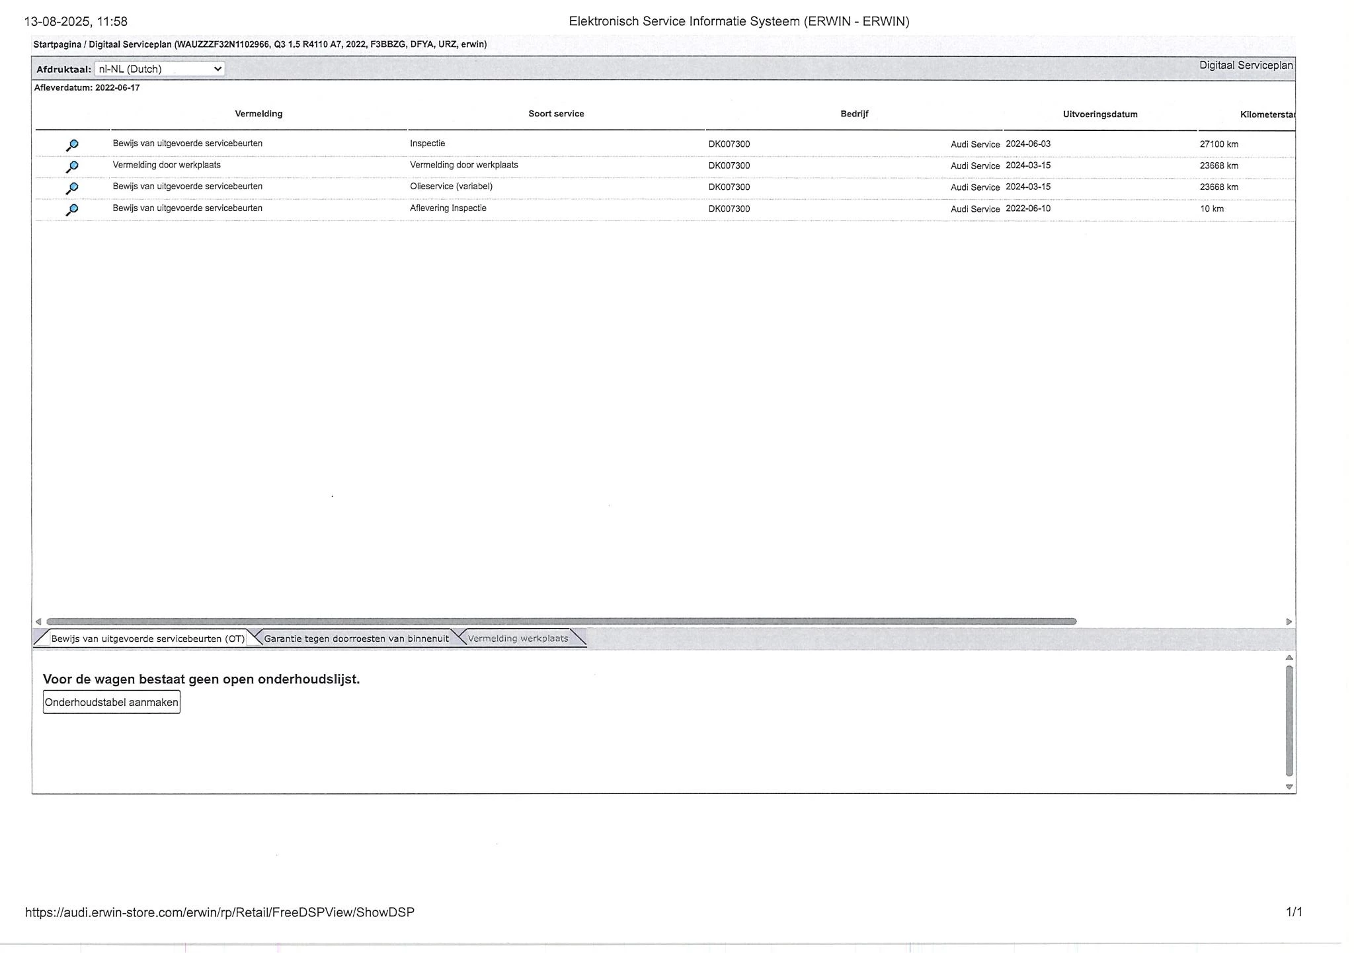The width and height of the screenshot is (1354, 958).
Task: Open the Vermelding werkplaats tab
Action: point(518,638)
